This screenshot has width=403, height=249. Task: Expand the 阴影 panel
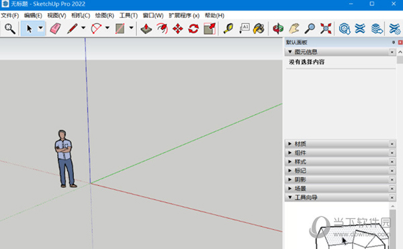[x=290, y=179]
